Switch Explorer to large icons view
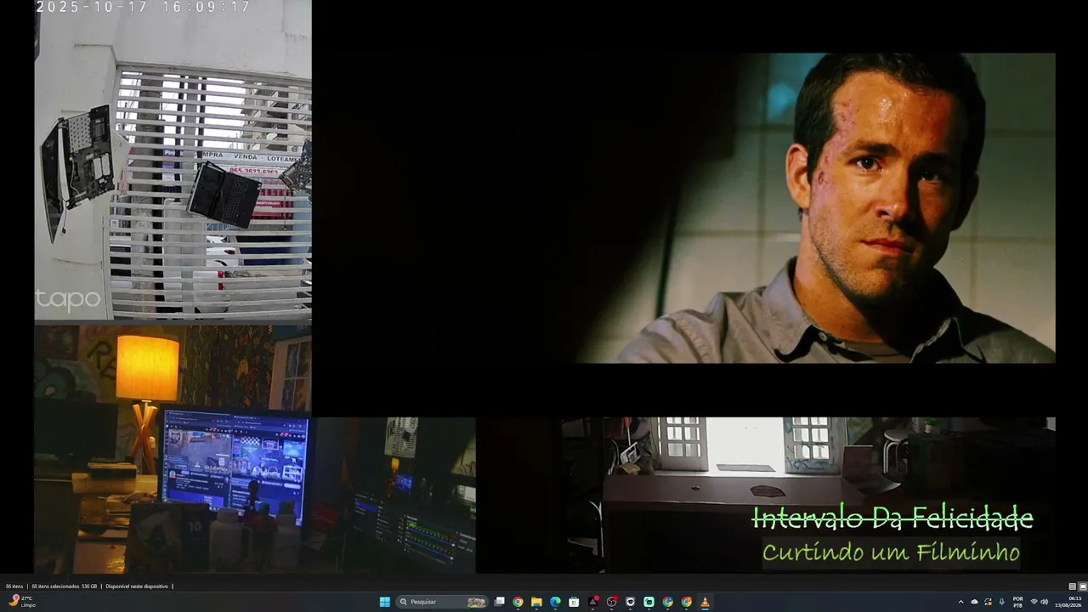Viewport: 1088px width, 612px height. click(x=1083, y=586)
